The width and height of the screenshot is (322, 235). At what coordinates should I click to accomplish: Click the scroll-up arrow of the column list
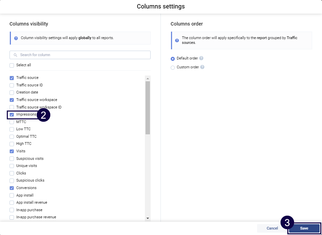148,79
